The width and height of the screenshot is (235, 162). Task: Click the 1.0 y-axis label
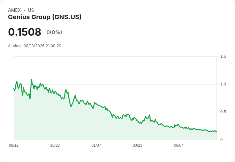click(223, 84)
